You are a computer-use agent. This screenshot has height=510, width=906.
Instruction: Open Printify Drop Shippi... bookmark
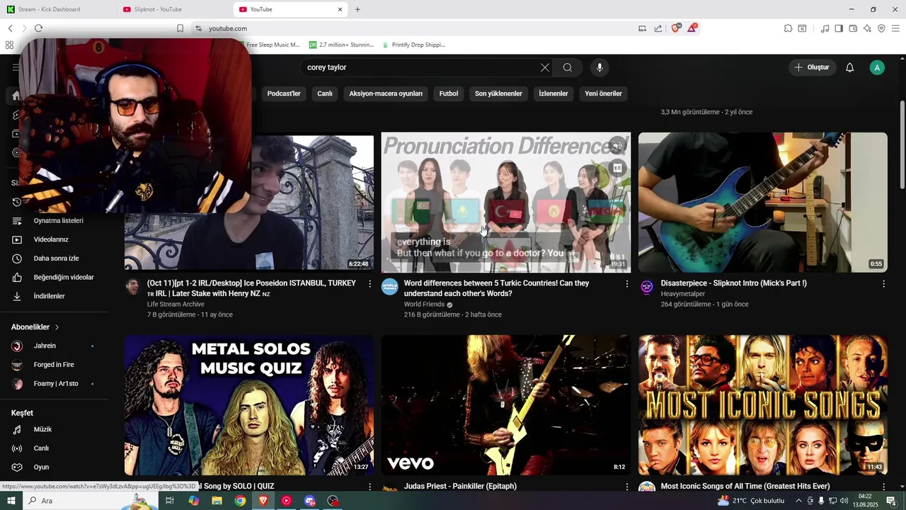pyautogui.click(x=414, y=45)
